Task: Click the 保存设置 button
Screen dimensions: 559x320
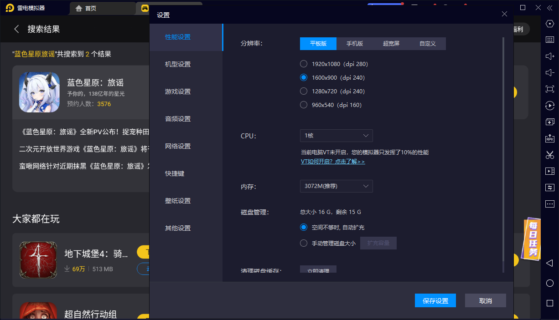Action: 435,300
